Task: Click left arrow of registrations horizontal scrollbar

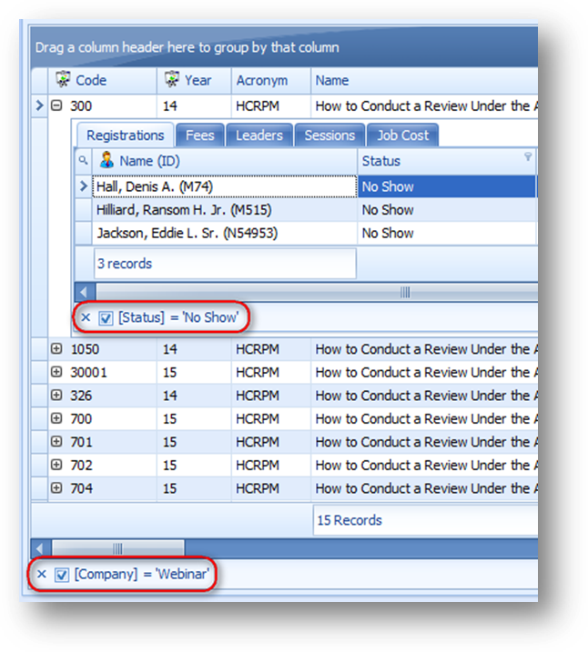Action: pyautogui.click(x=85, y=292)
